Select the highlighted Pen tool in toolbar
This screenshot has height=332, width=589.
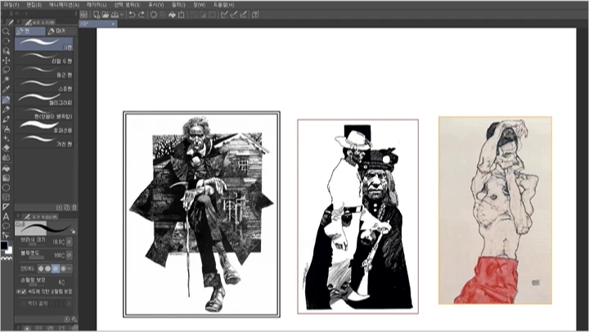point(6,100)
